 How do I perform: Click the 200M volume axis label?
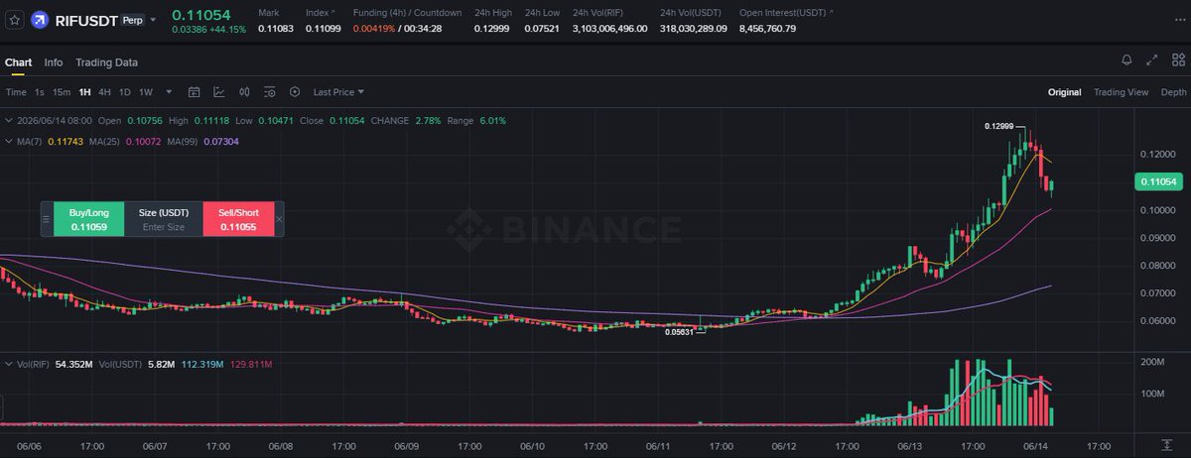[x=1153, y=363]
